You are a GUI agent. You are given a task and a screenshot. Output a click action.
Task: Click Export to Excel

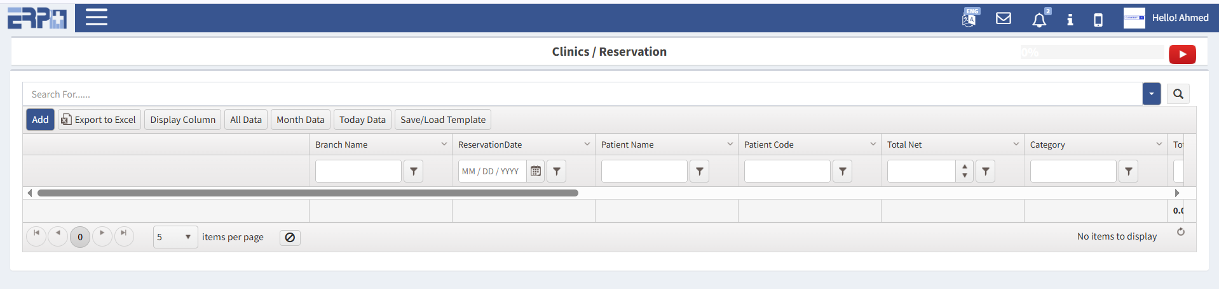[99, 120]
